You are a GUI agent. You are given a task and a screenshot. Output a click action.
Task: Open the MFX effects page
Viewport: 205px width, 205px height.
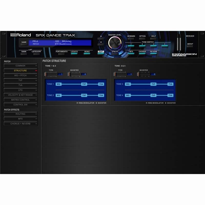pos(20,119)
